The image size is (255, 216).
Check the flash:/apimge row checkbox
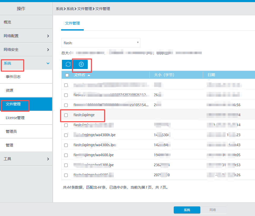66,115
